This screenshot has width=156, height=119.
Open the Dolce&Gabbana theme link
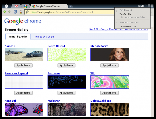[101, 101]
